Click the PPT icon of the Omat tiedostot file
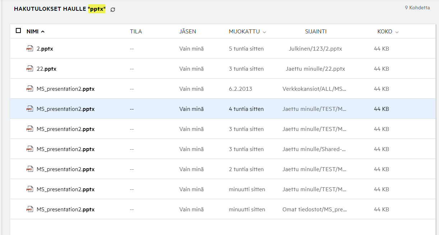The height and width of the screenshot is (235, 439). pyautogui.click(x=30, y=210)
